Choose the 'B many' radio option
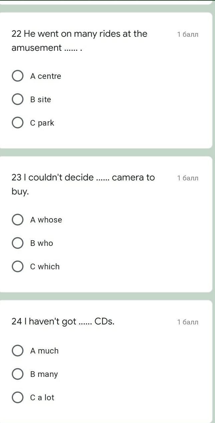Viewport: 215px width, 423px height. [18, 374]
